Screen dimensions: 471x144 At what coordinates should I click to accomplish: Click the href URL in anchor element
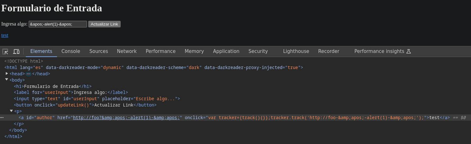[126, 118]
